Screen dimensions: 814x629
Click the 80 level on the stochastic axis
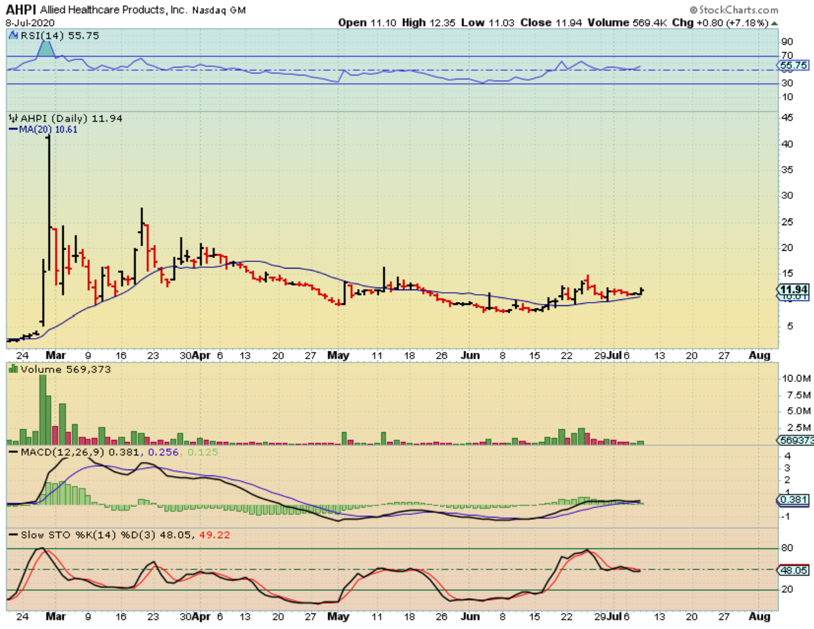pyautogui.click(x=787, y=548)
